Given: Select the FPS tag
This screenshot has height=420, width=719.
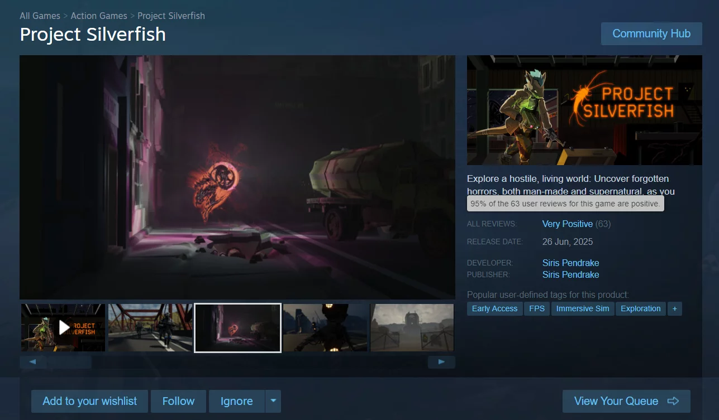Looking at the screenshot, I should click(537, 308).
